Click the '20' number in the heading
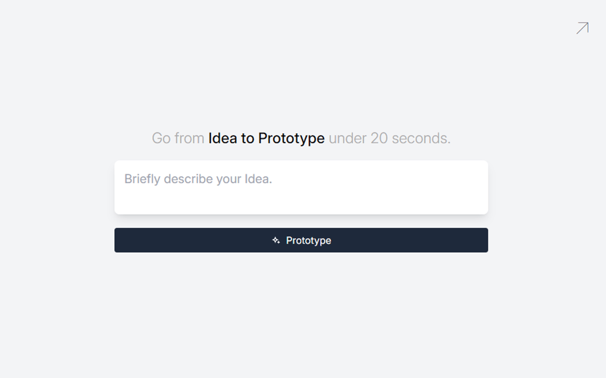This screenshot has width=606, height=378. coord(379,138)
